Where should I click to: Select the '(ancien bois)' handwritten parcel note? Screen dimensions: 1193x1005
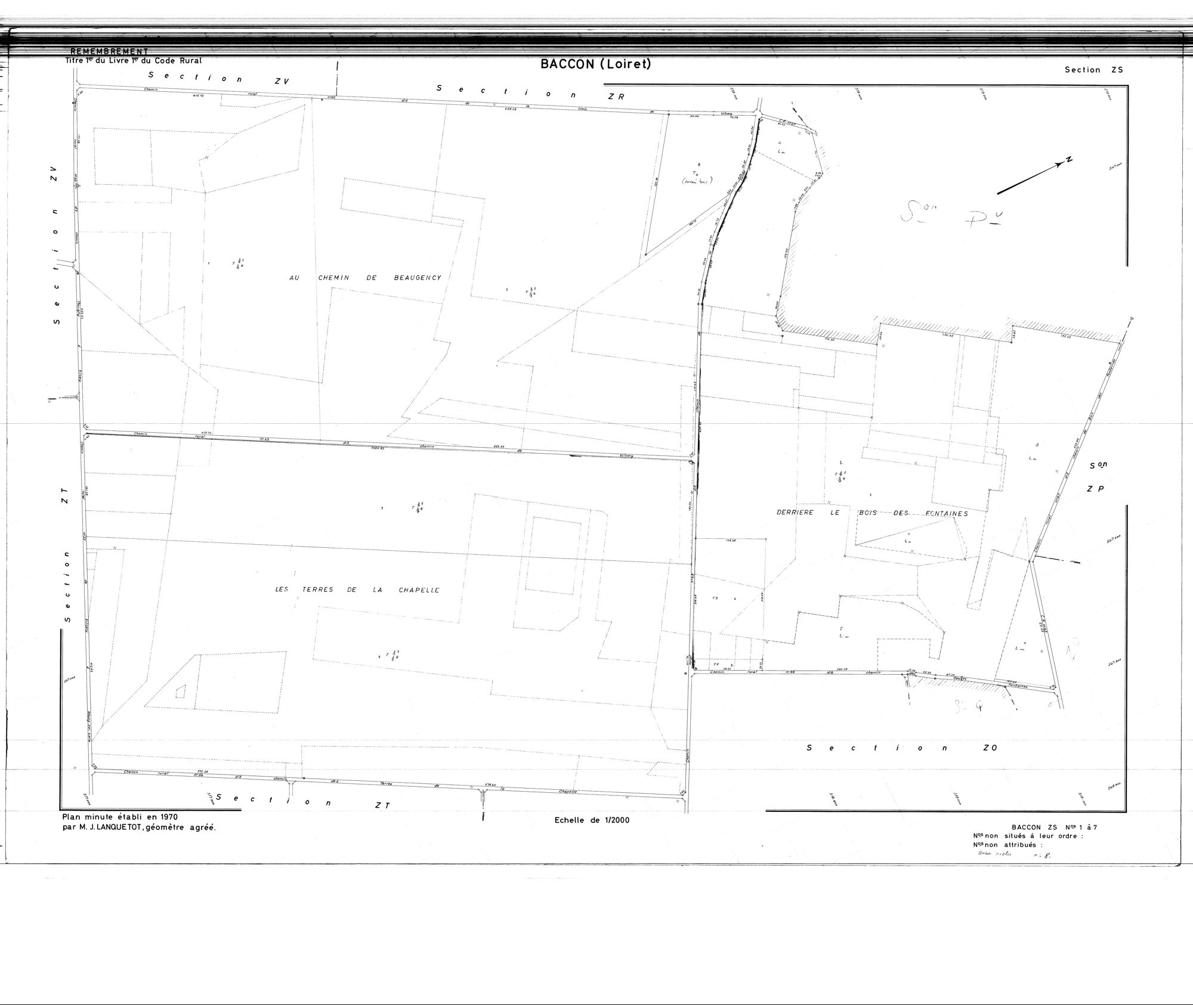pos(697,182)
